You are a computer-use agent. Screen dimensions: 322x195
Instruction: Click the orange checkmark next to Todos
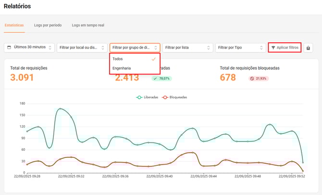point(153,59)
